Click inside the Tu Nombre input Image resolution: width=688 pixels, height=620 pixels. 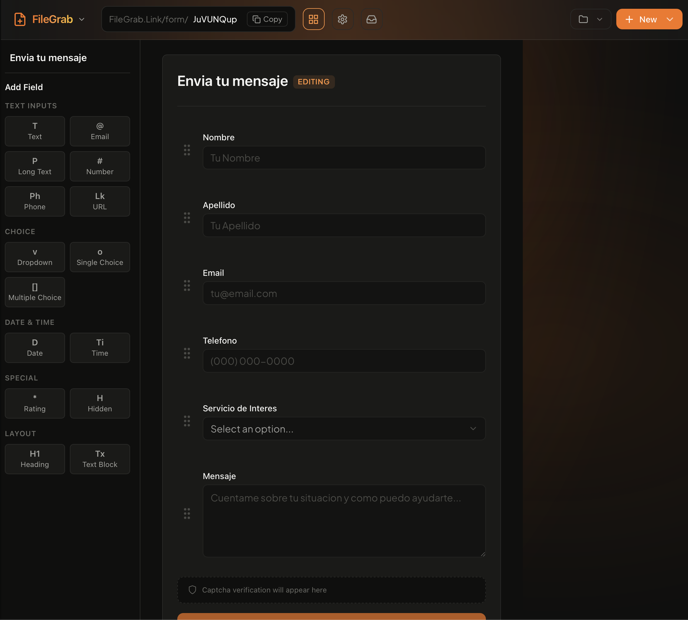(x=344, y=158)
